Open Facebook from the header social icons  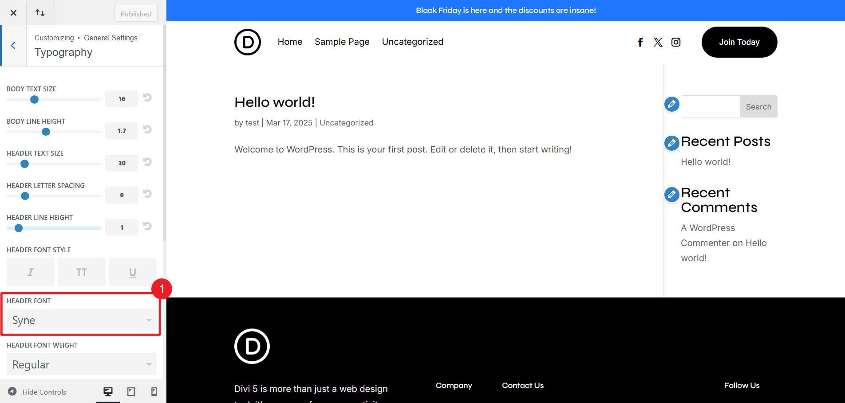[640, 42]
